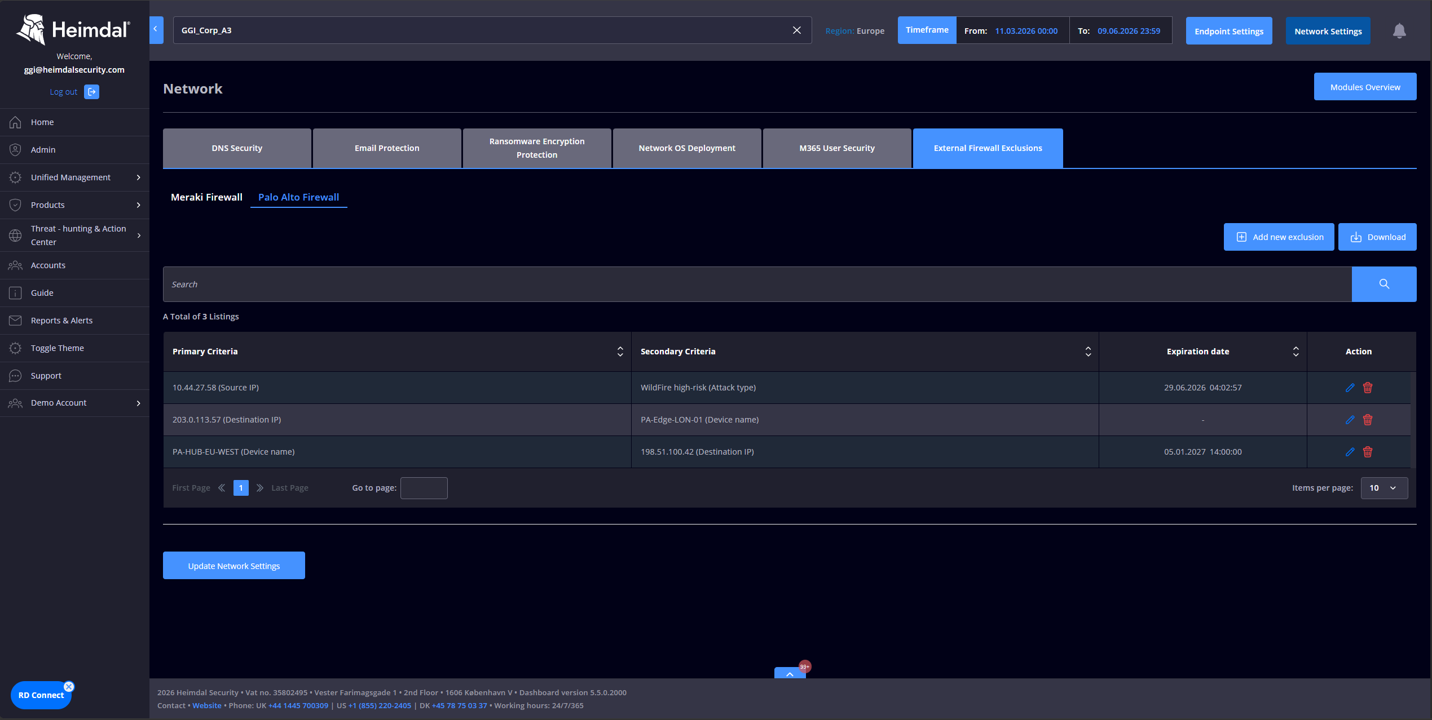The image size is (1432, 720).
Task: Switch to the Email Protection tab
Action: [x=387, y=148]
